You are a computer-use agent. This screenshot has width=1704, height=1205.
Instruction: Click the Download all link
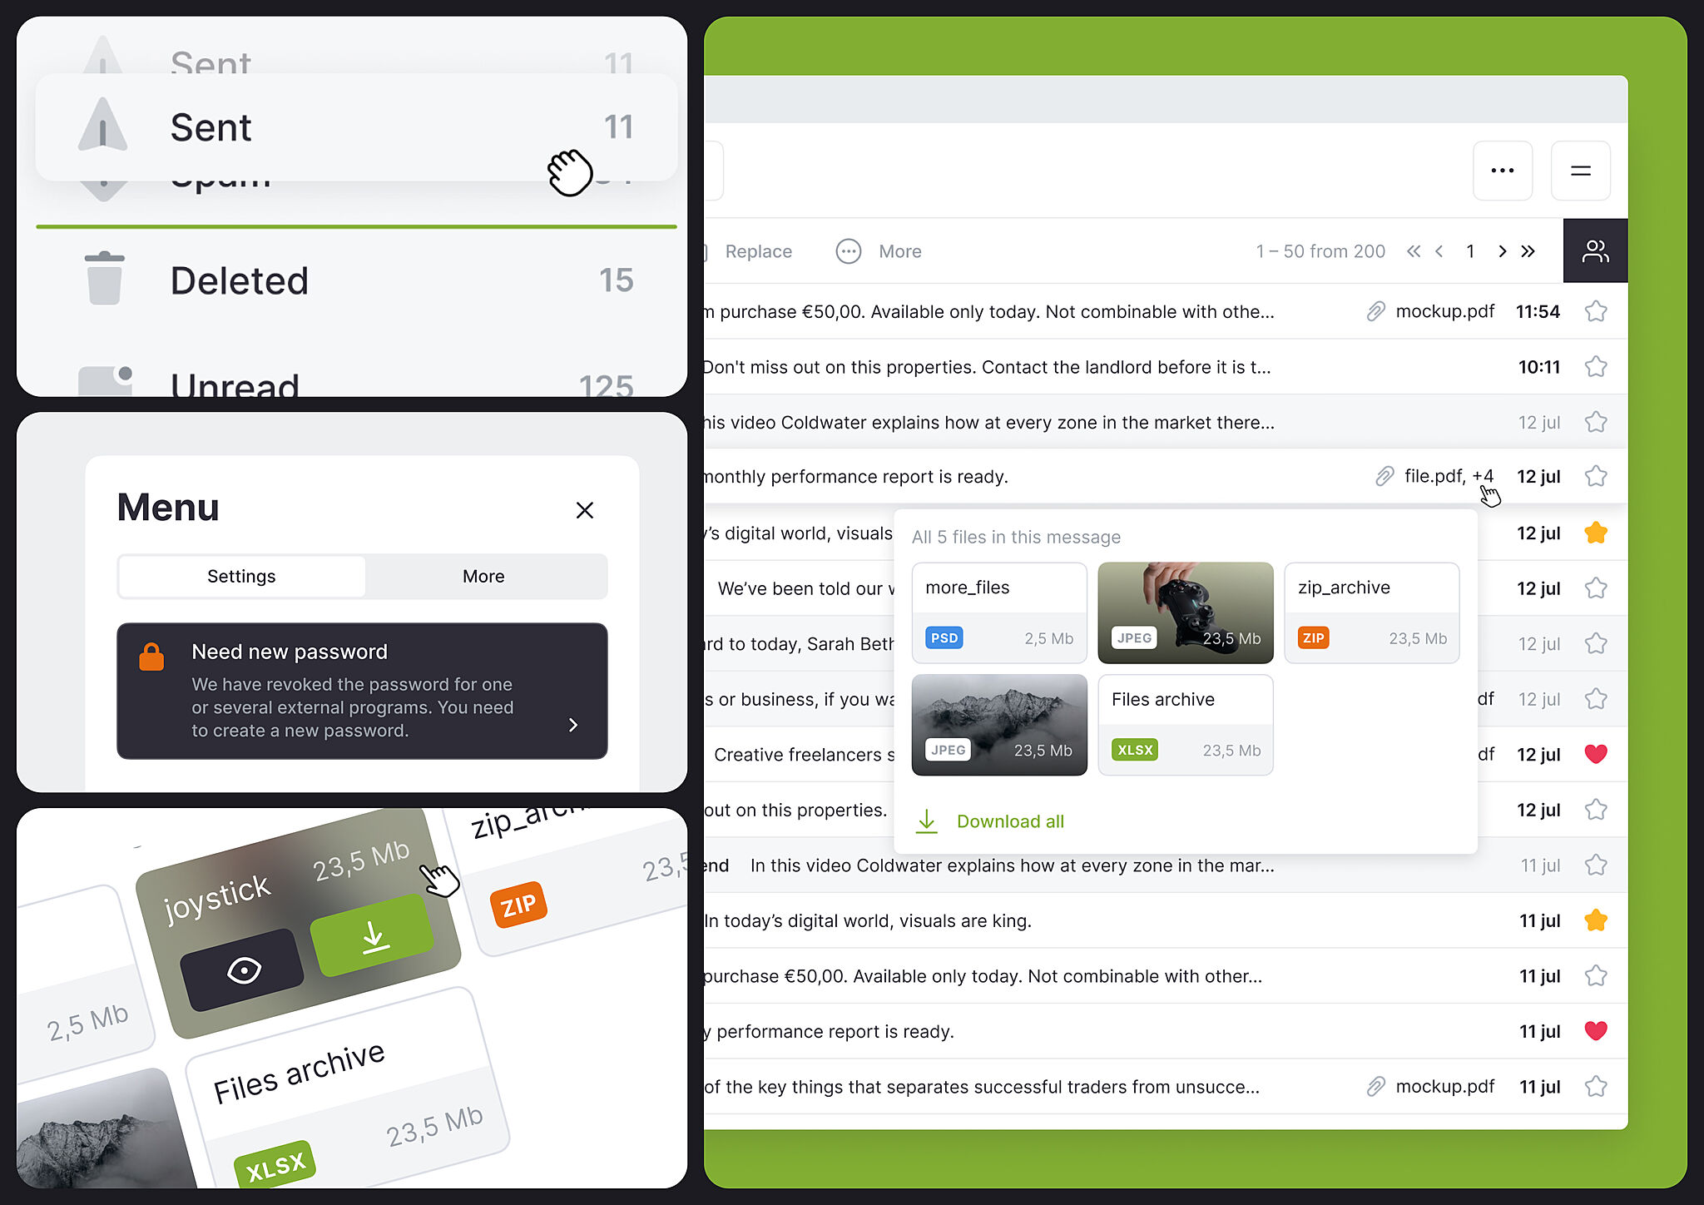click(1010, 821)
